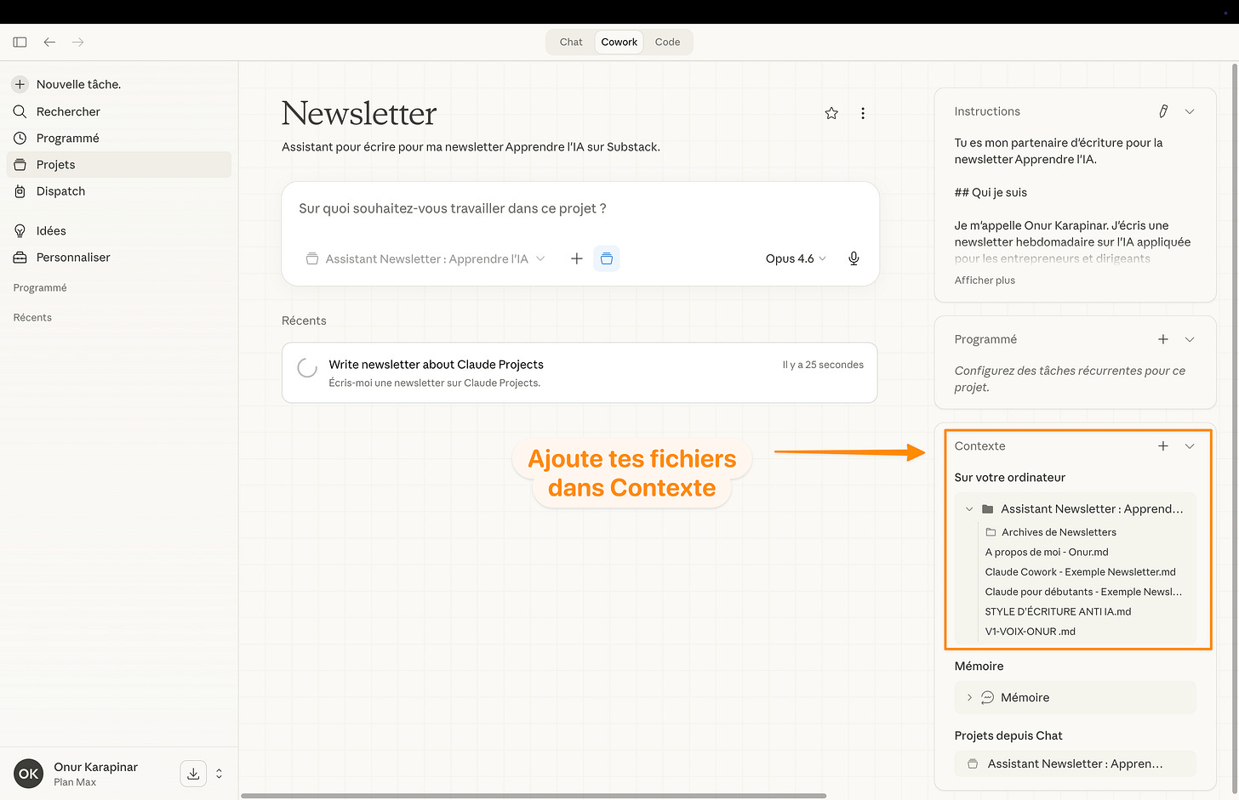The image size is (1239, 800).
Task: Add a file with the Contexte plus icon
Action: point(1163,446)
